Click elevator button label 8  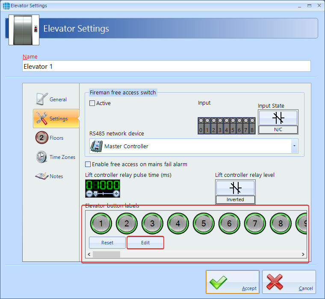(x=281, y=223)
